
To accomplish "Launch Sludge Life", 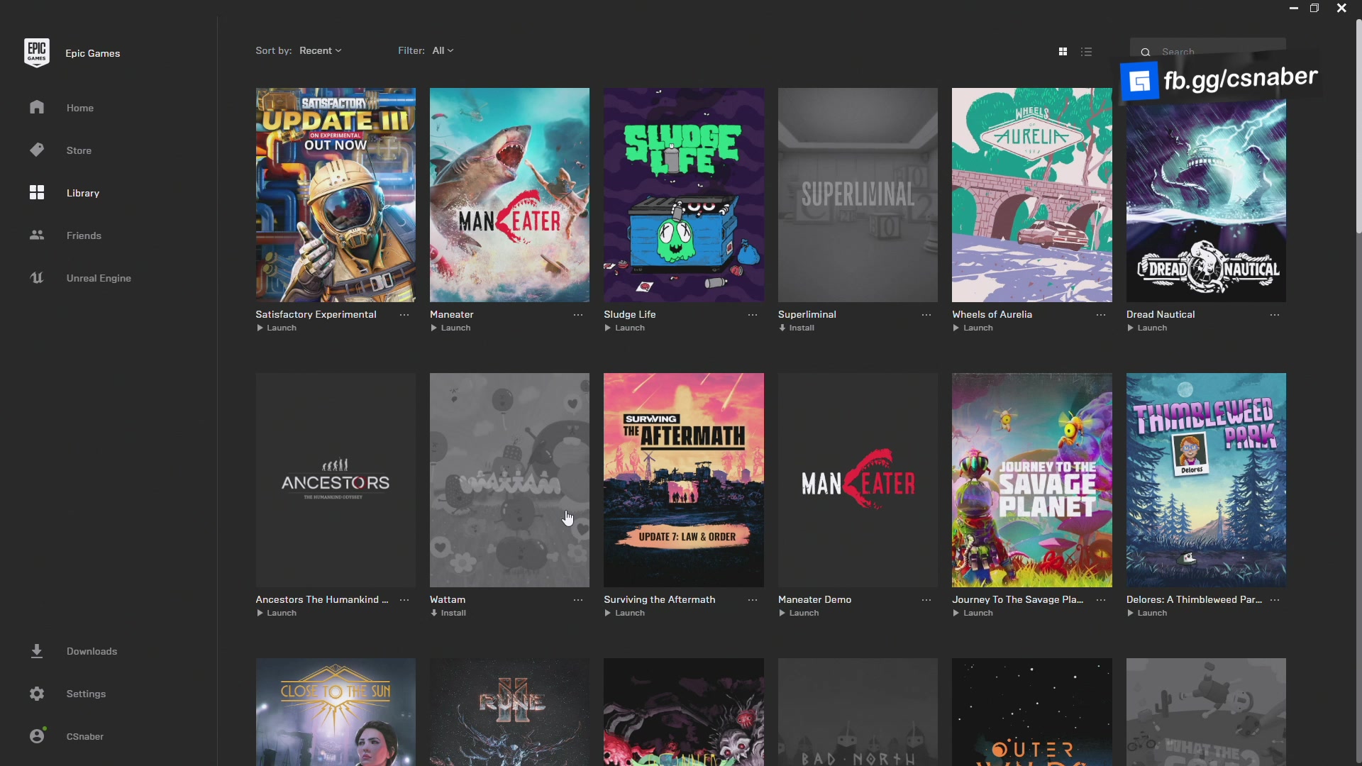I will coord(625,328).
